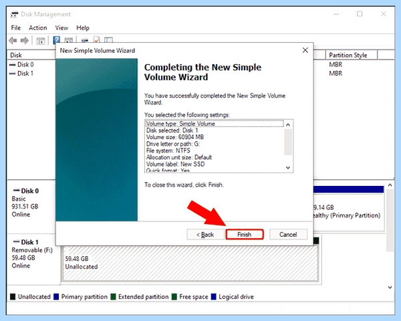Open the Help toolbar icon
Screen dimensions: 401x321
[x=57, y=40]
